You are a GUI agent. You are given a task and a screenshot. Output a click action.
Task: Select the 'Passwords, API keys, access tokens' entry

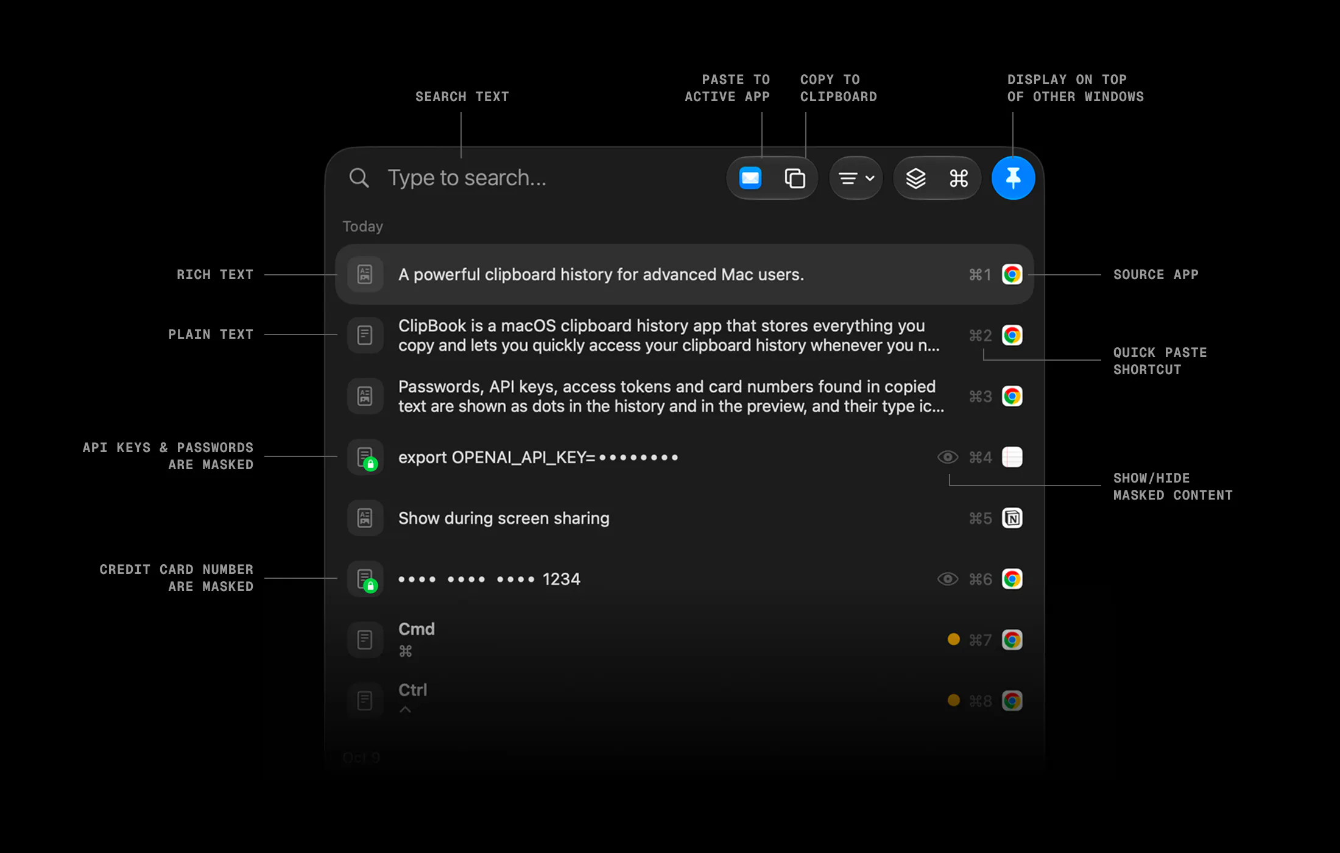click(x=683, y=396)
